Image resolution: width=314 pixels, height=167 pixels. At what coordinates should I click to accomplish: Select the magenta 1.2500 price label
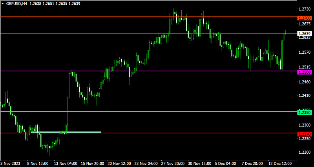point(305,73)
